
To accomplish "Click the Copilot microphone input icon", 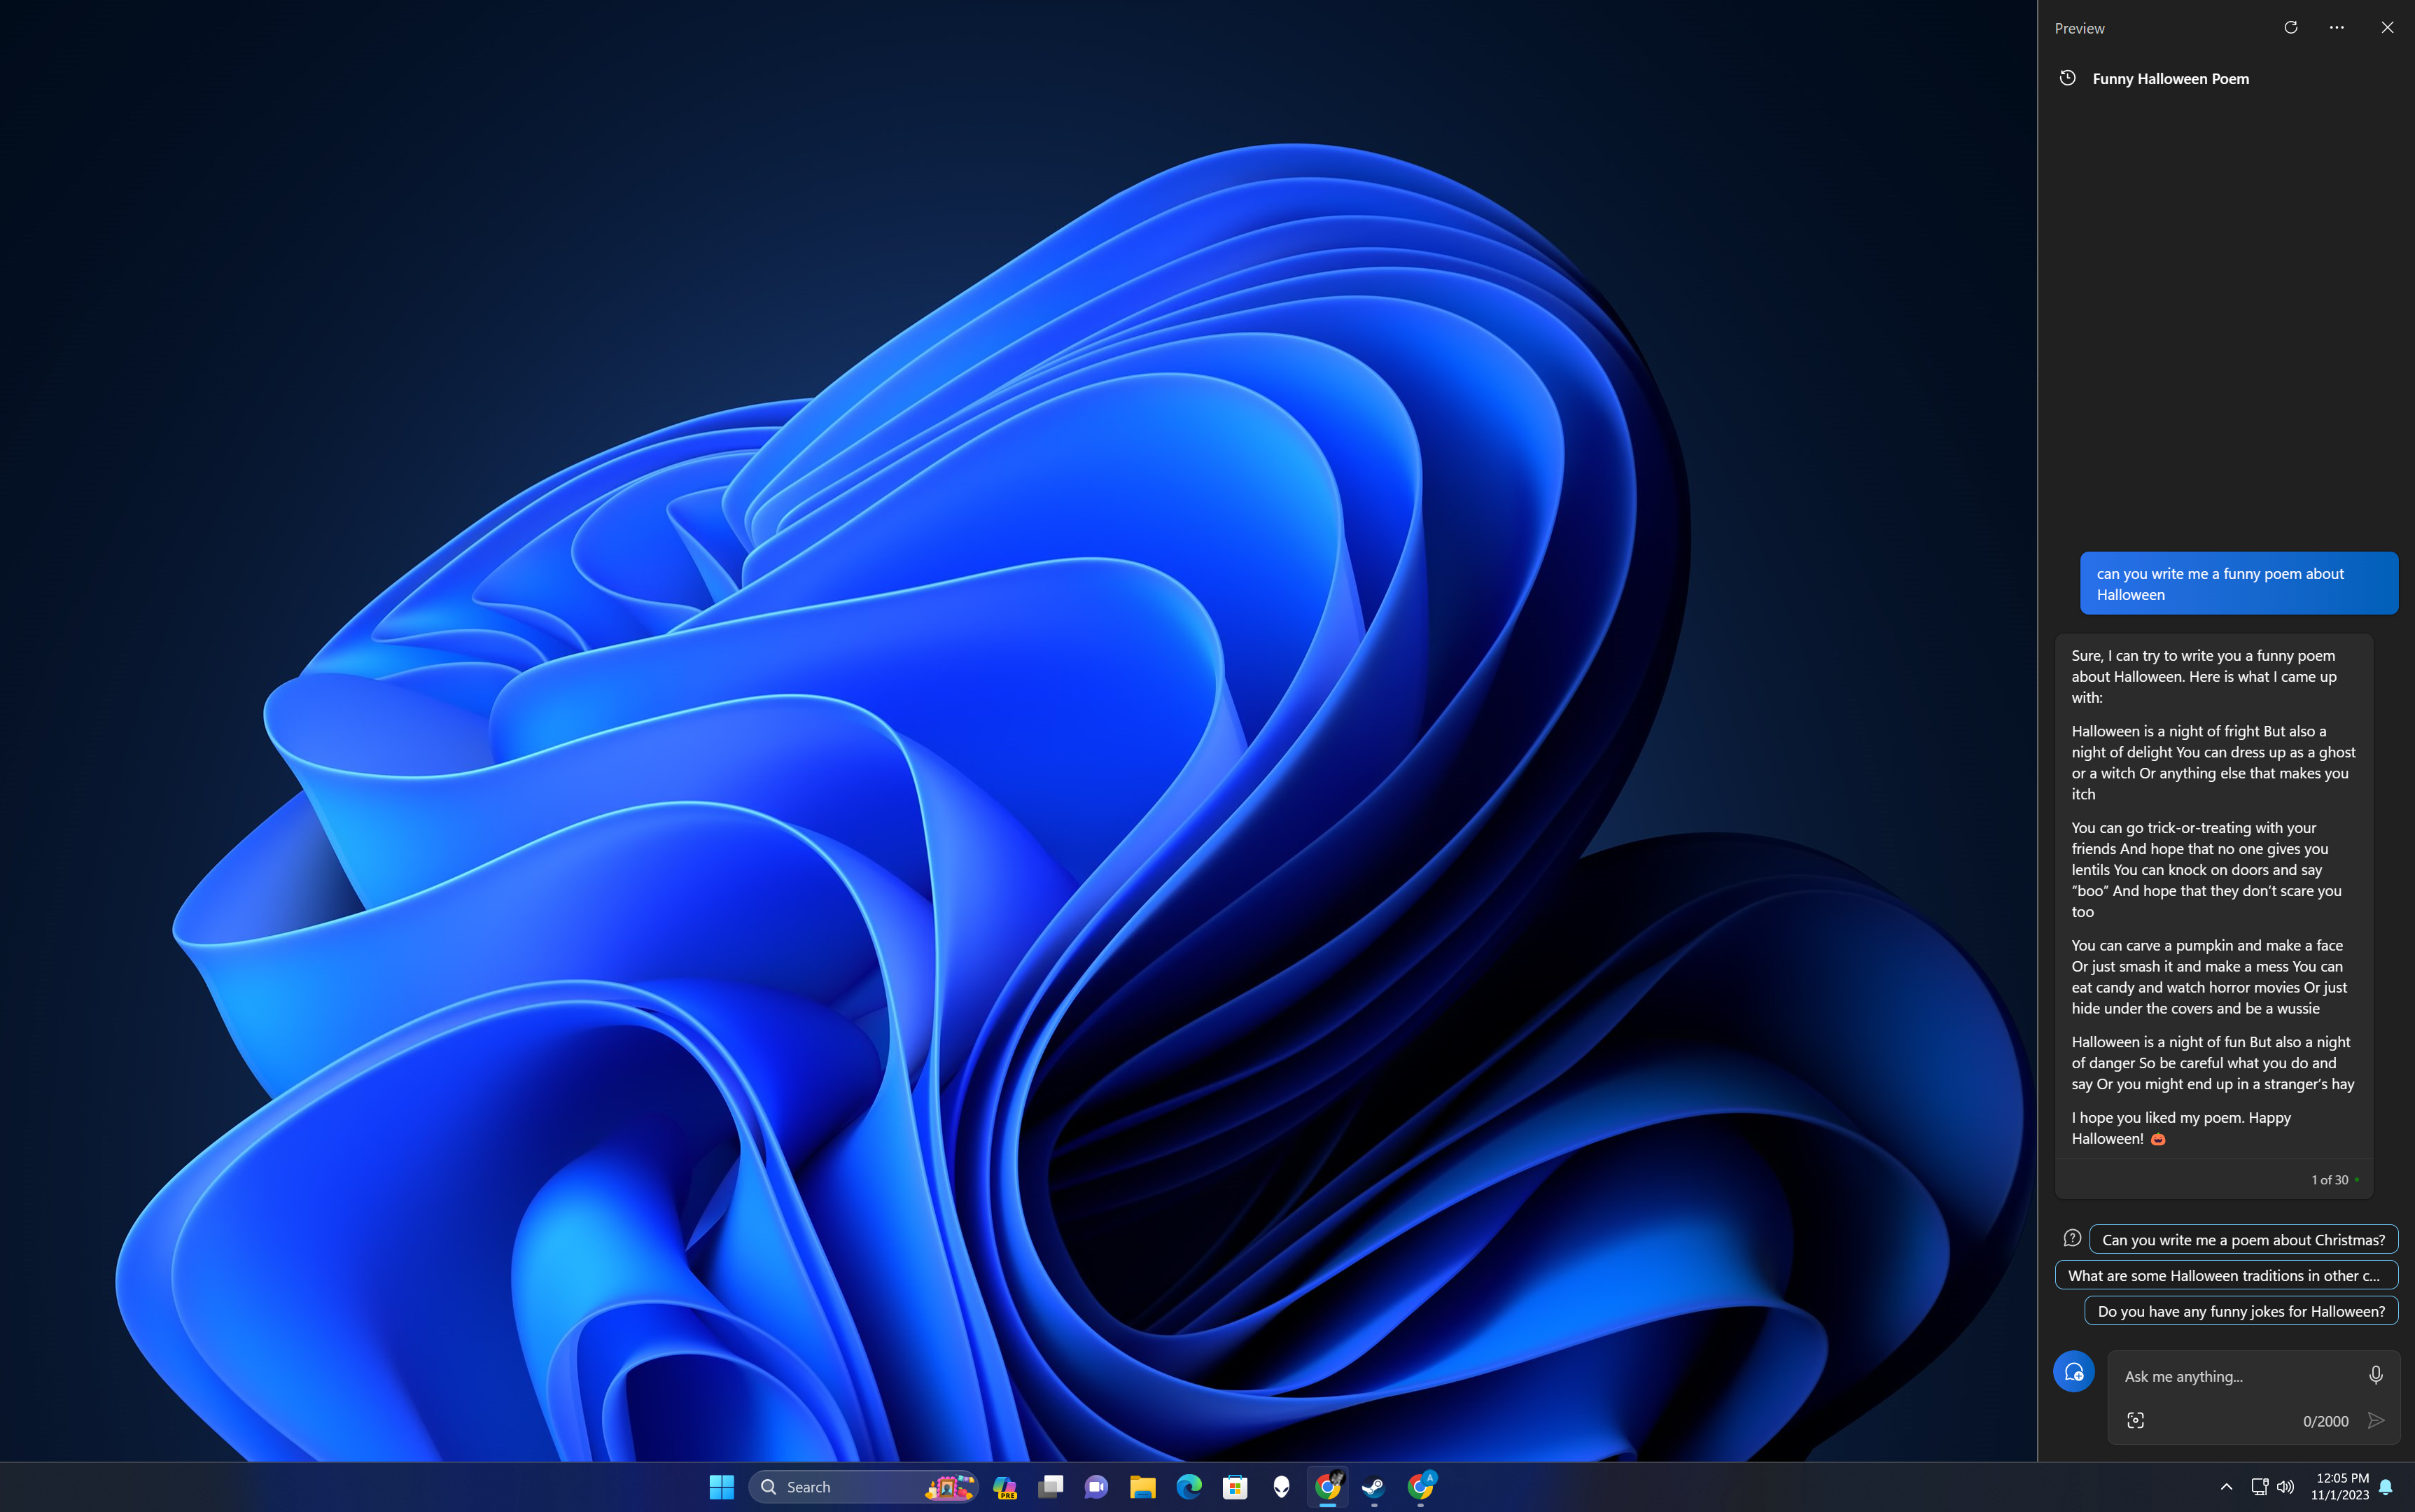I will (2375, 1374).
